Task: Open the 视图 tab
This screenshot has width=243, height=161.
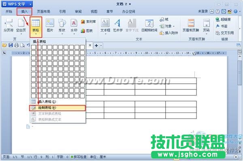Action: point(94,11)
